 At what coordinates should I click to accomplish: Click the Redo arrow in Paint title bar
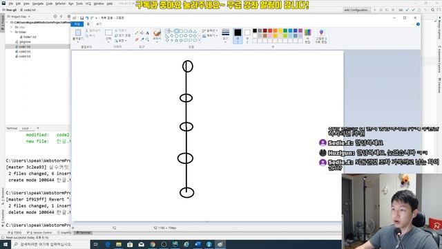92,18
